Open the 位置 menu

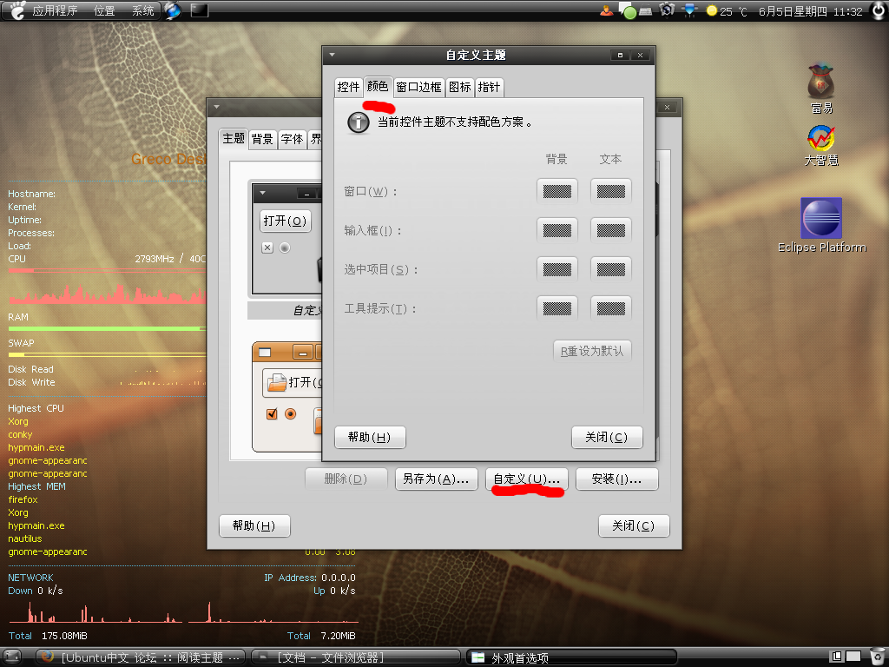[x=104, y=10]
